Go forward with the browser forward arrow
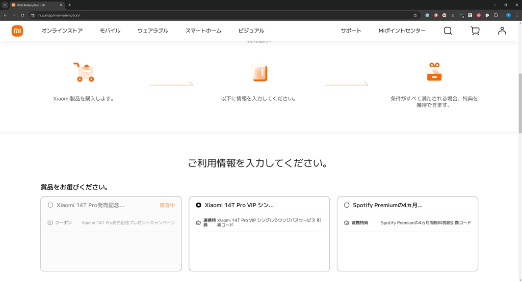 click(14, 15)
